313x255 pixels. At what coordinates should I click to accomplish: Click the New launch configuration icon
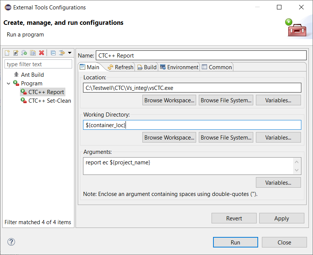8,53
